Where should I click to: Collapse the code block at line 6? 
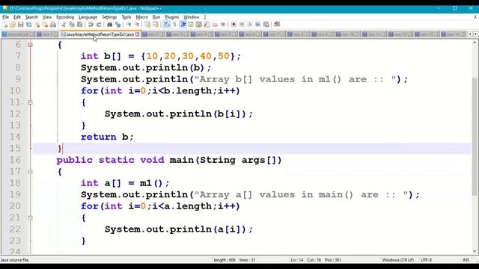(30, 45)
